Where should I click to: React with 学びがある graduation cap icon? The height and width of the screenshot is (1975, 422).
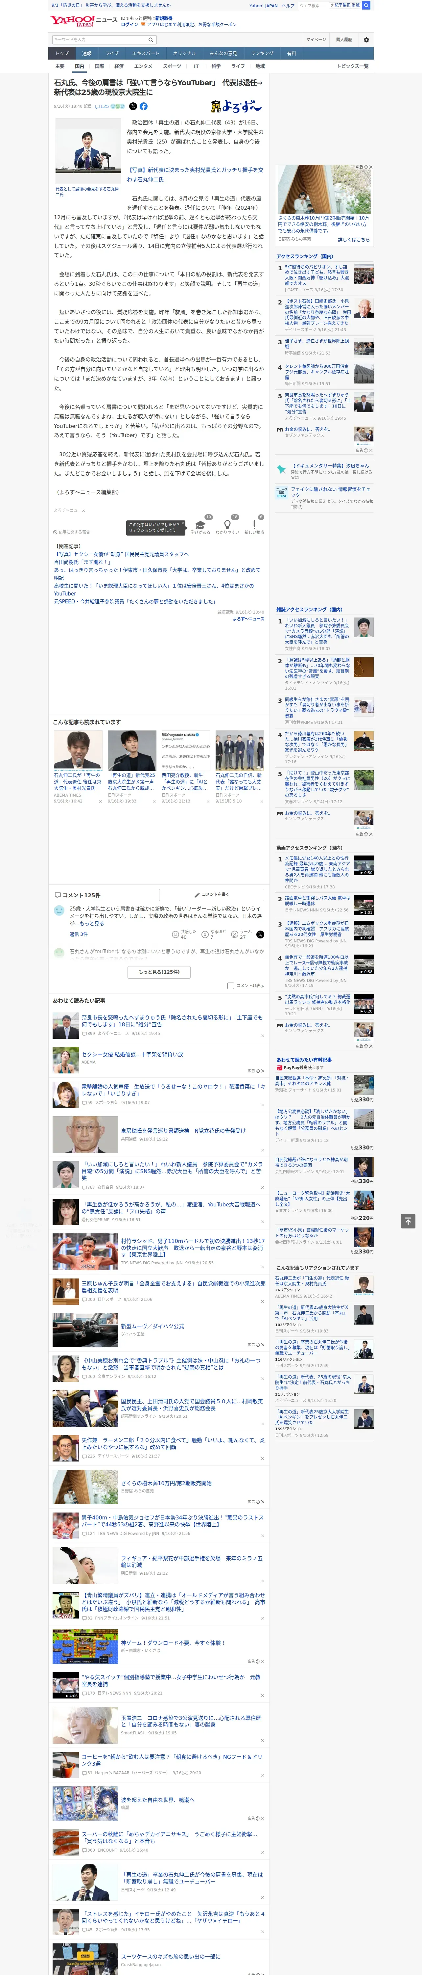pyautogui.click(x=201, y=525)
